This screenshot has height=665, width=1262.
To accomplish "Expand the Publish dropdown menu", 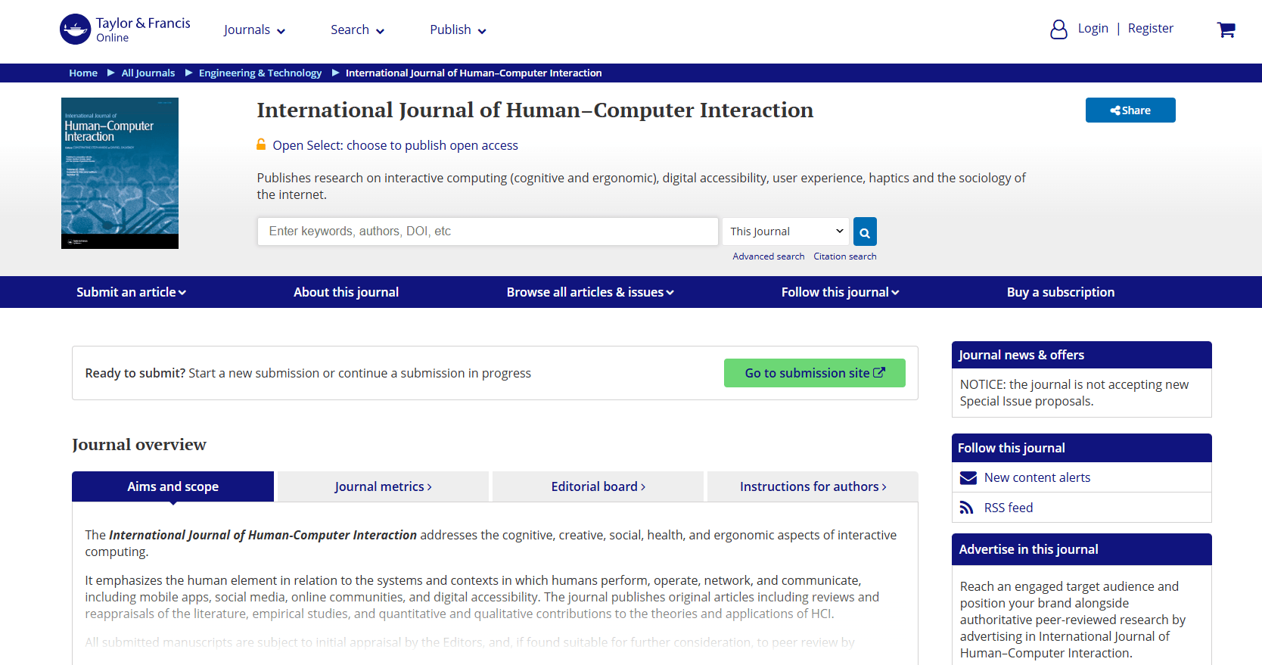I will (458, 30).
